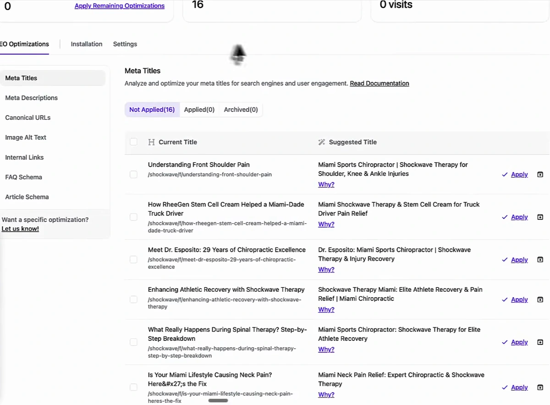Open the Read Documentation link
This screenshot has width=550, height=405.
coord(379,83)
